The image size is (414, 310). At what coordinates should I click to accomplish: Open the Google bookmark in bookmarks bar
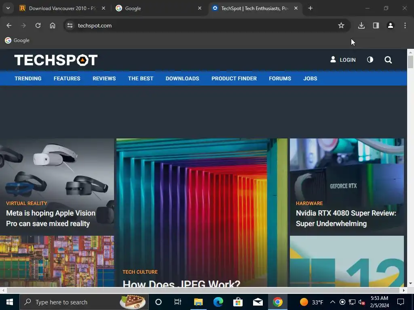17,40
